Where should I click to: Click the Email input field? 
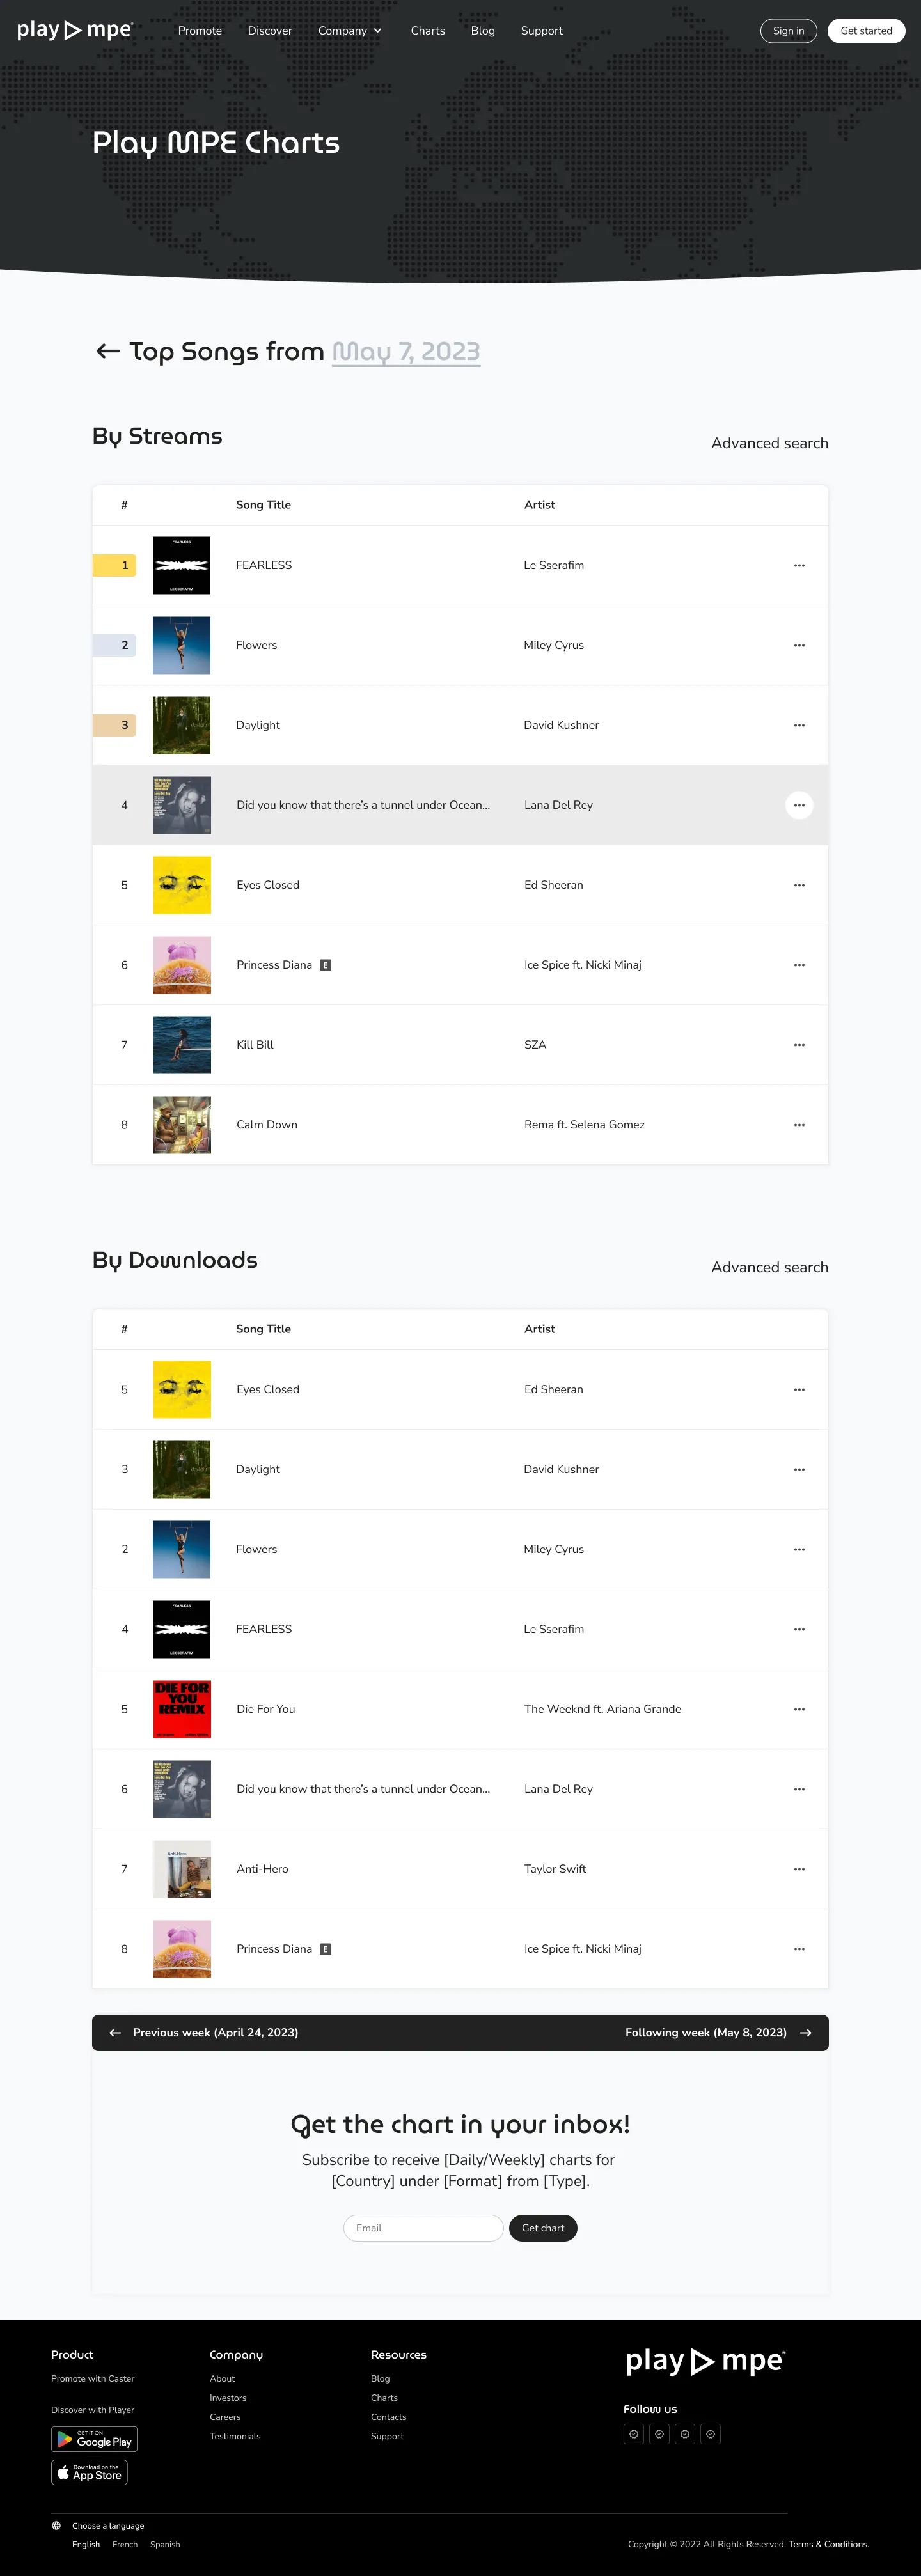[x=423, y=2228]
